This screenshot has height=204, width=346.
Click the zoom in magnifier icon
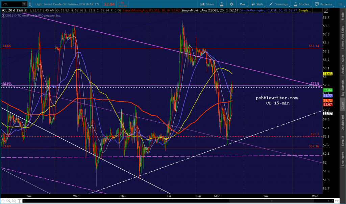(8, 201)
